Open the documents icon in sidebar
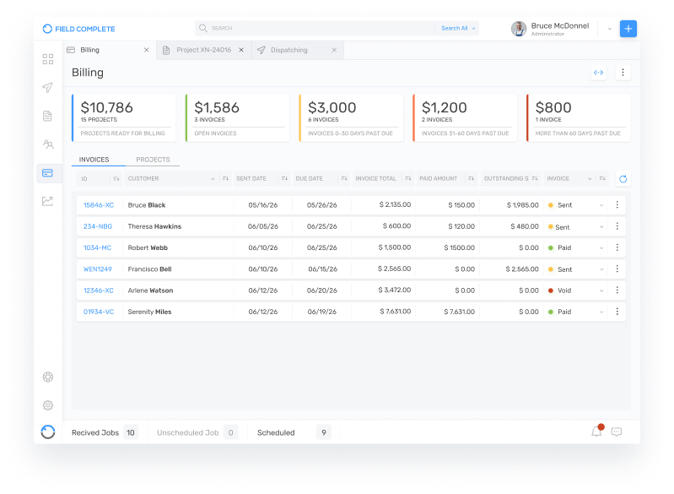This screenshot has width=674, height=494. pyautogui.click(x=48, y=116)
